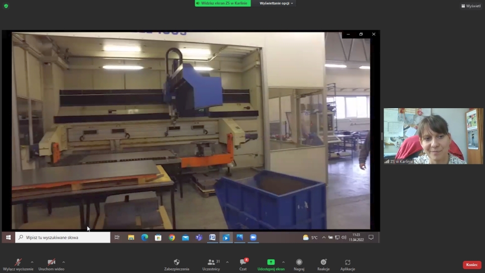Viewport: 485px width, 273px height.
Task: Open Movies & TV player in shared taskbar
Action: click(x=226, y=238)
